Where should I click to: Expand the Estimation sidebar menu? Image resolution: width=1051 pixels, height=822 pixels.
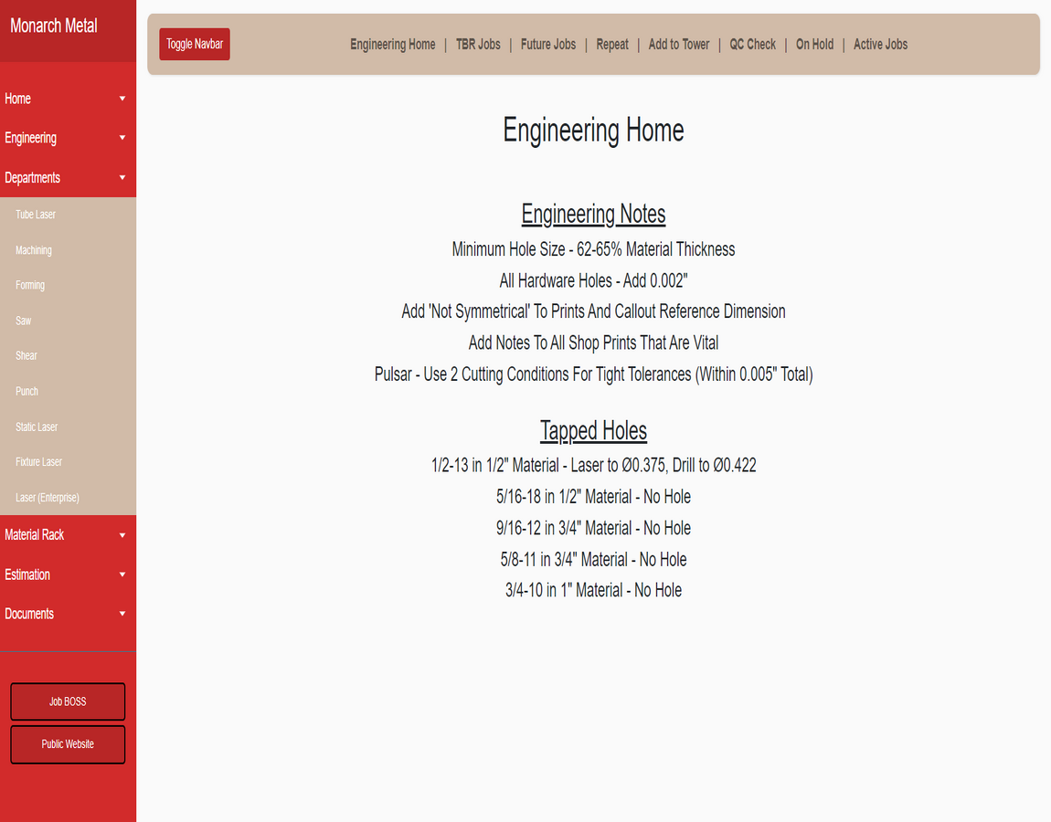coord(67,574)
